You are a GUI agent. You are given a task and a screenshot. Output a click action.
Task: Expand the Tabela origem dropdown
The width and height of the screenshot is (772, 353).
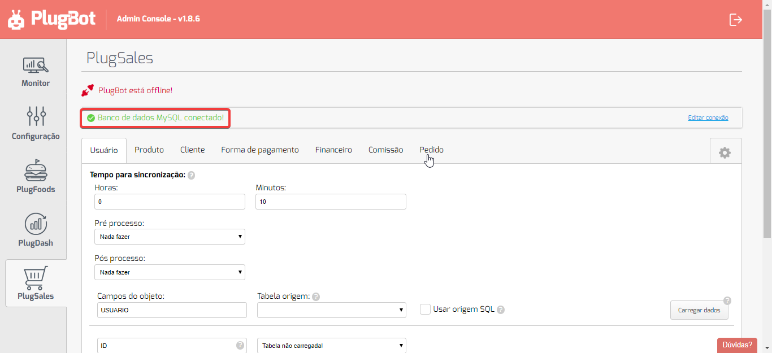(332, 310)
